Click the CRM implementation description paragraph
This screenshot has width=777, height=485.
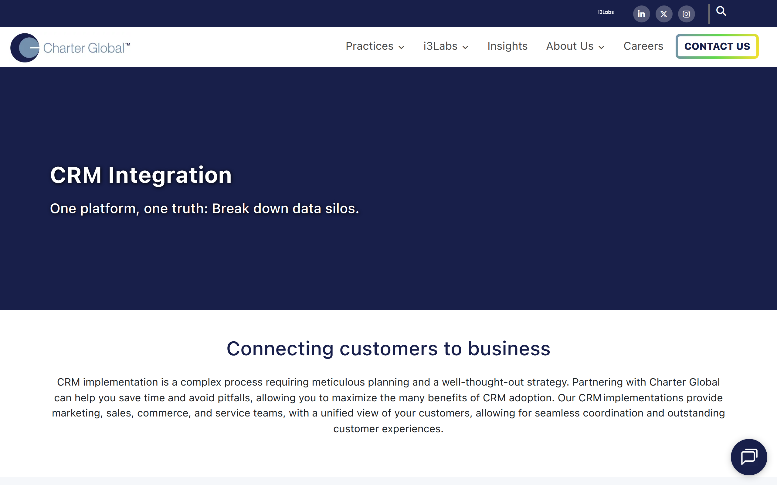[388, 405]
